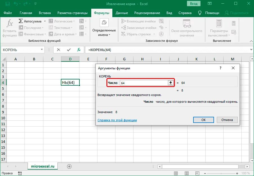254x176 pixels.
Task: Open quick access toolbar customize dropdown
Action: [x=35, y=4]
